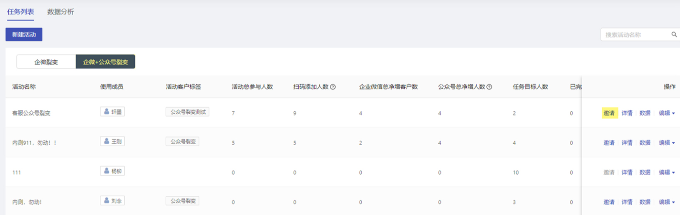680x215 pixels.
Task: View 详情 in 内测，勿动！ row
Action: [627, 202]
